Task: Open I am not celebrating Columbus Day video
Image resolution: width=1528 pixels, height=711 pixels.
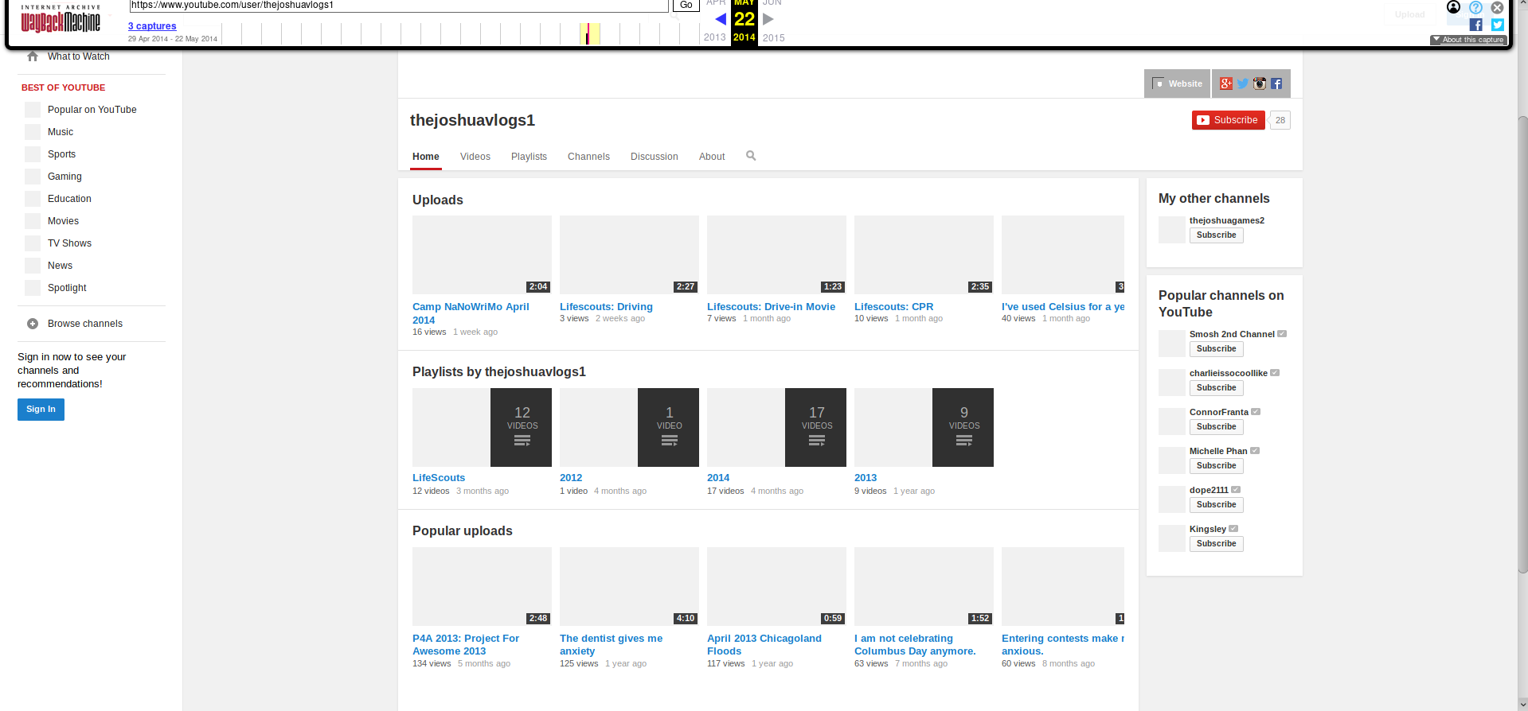Action: (x=915, y=645)
